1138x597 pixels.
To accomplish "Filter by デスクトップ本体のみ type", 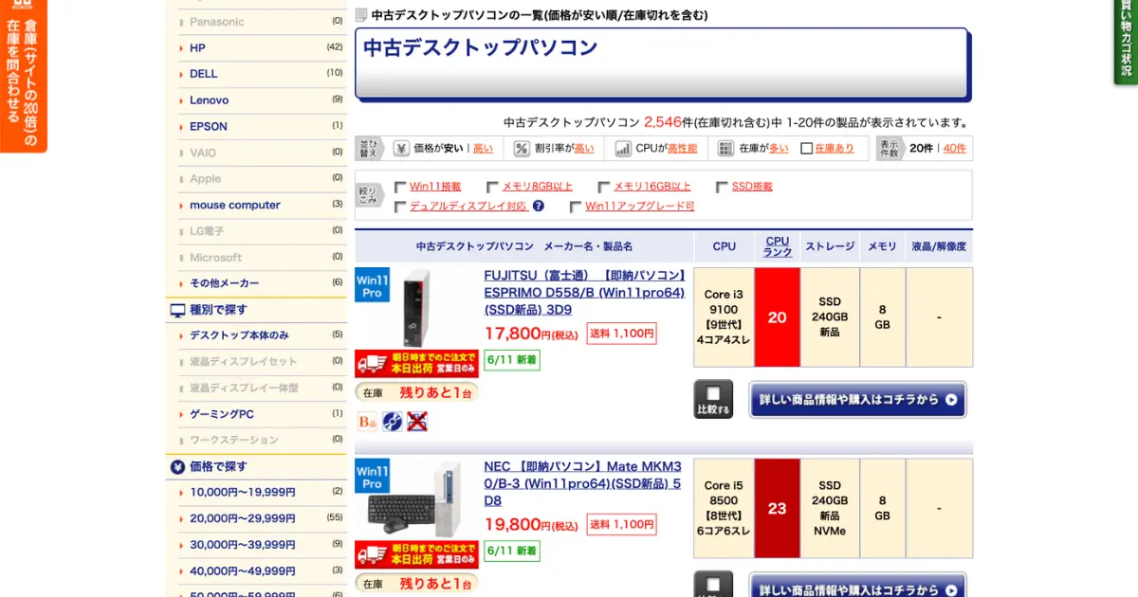I will (240, 335).
